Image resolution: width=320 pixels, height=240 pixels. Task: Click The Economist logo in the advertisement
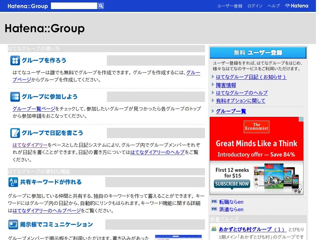point(257,127)
